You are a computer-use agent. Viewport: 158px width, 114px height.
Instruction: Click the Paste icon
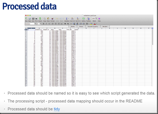tap(48, 19)
